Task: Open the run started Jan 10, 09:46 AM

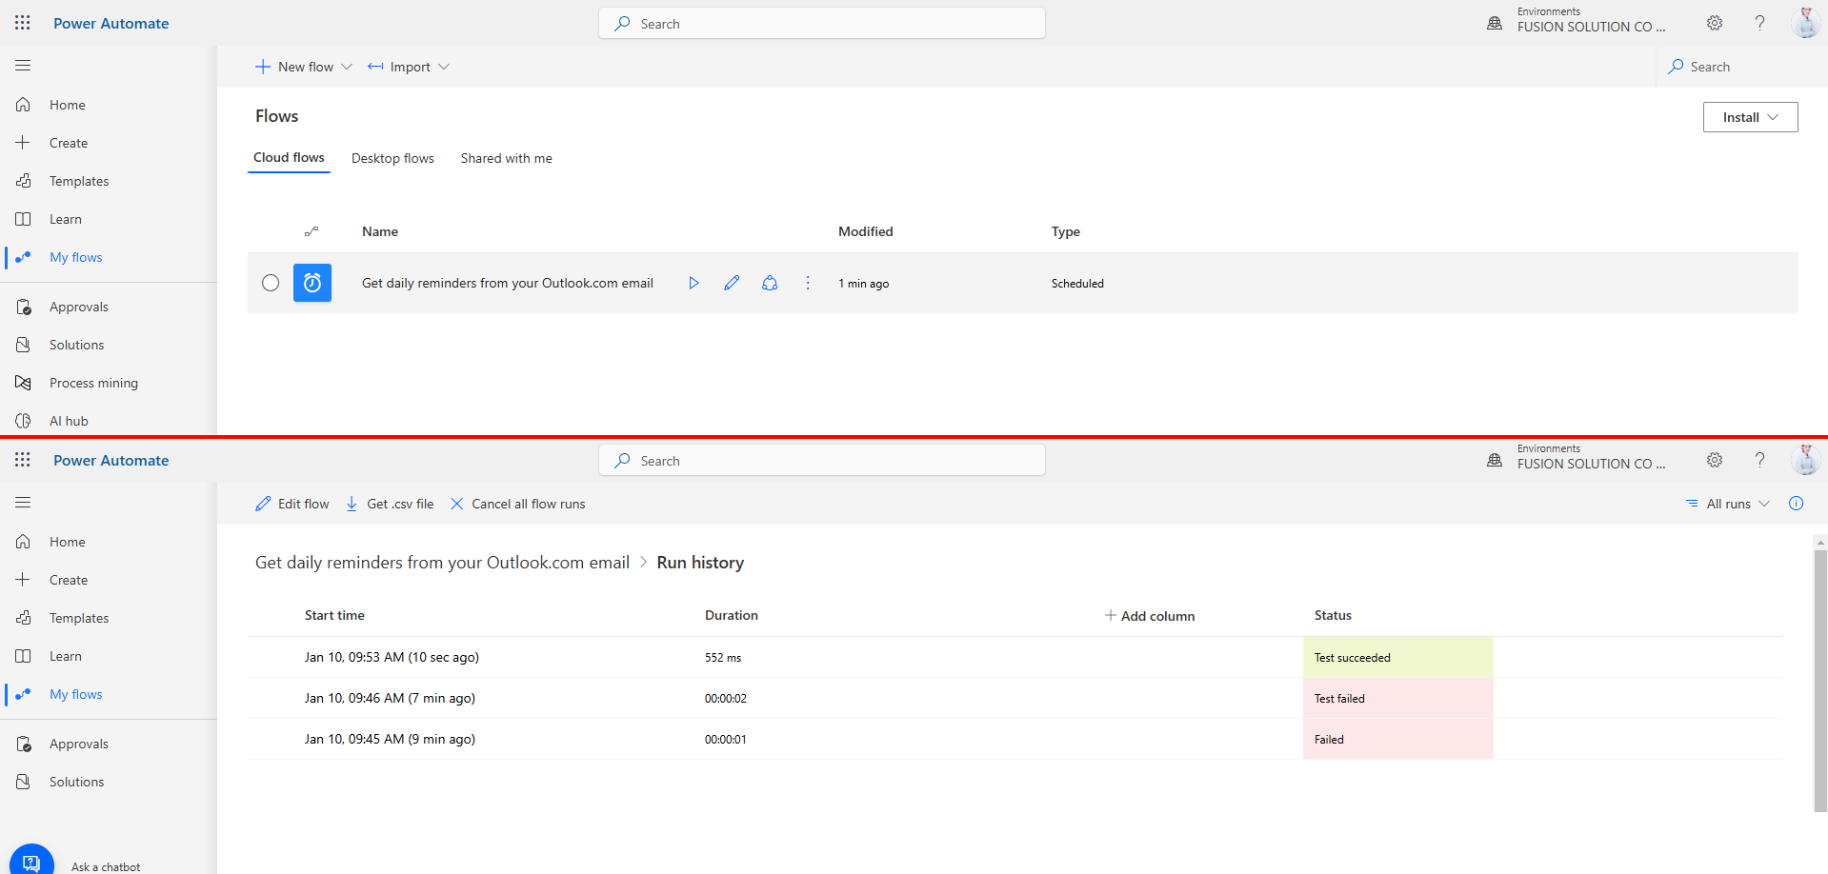Action: 390,698
